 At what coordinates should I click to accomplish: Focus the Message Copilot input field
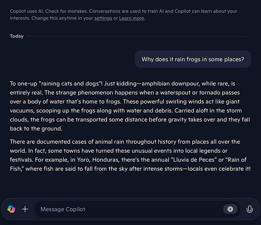127,209
